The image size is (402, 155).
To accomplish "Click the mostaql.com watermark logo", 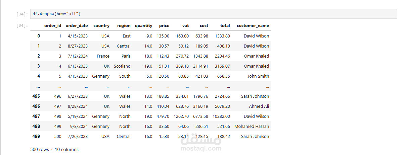I will pos(201,142).
